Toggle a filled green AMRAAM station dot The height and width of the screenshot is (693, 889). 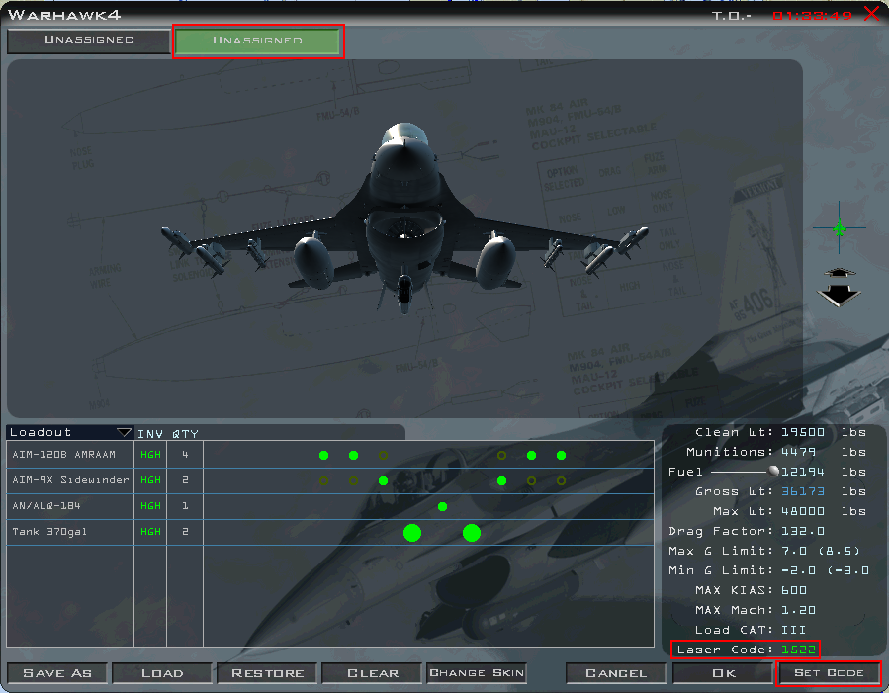click(323, 456)
